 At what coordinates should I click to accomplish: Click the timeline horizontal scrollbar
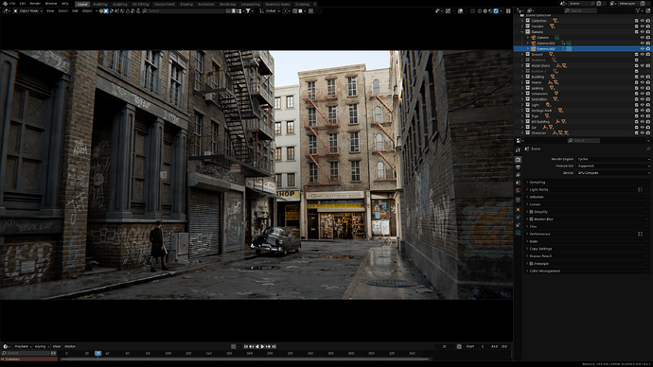(x=245, y=358)
